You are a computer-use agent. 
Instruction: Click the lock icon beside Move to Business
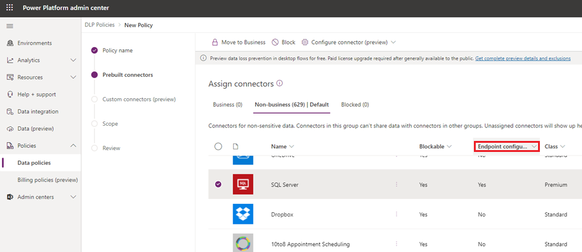click(214, 42)
